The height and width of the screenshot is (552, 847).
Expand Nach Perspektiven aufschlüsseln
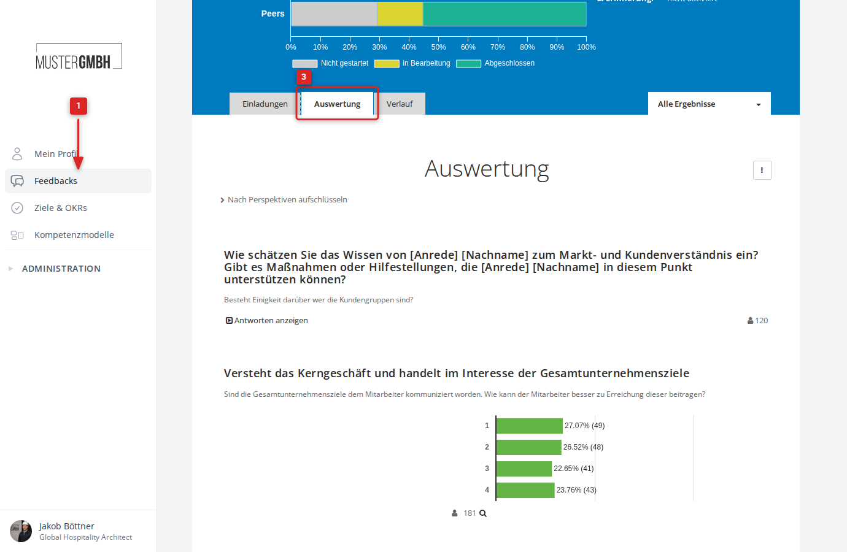click(x=284, y=200)
